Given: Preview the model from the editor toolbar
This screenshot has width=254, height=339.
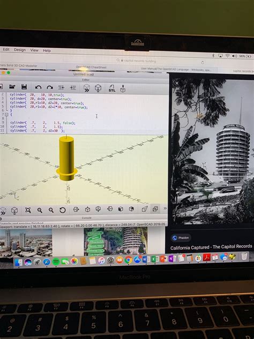Looking at the screenshot, I should (x=87, y=88).
